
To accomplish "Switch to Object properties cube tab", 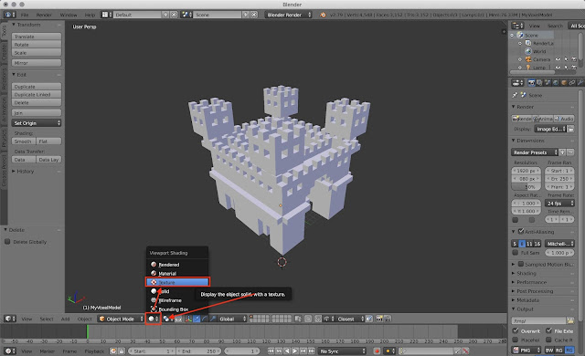I will [x=564, y=83].
